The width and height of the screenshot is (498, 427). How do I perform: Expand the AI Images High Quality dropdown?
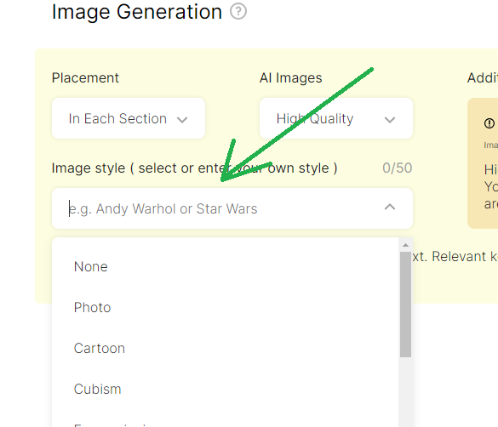[x=336, y=118]
